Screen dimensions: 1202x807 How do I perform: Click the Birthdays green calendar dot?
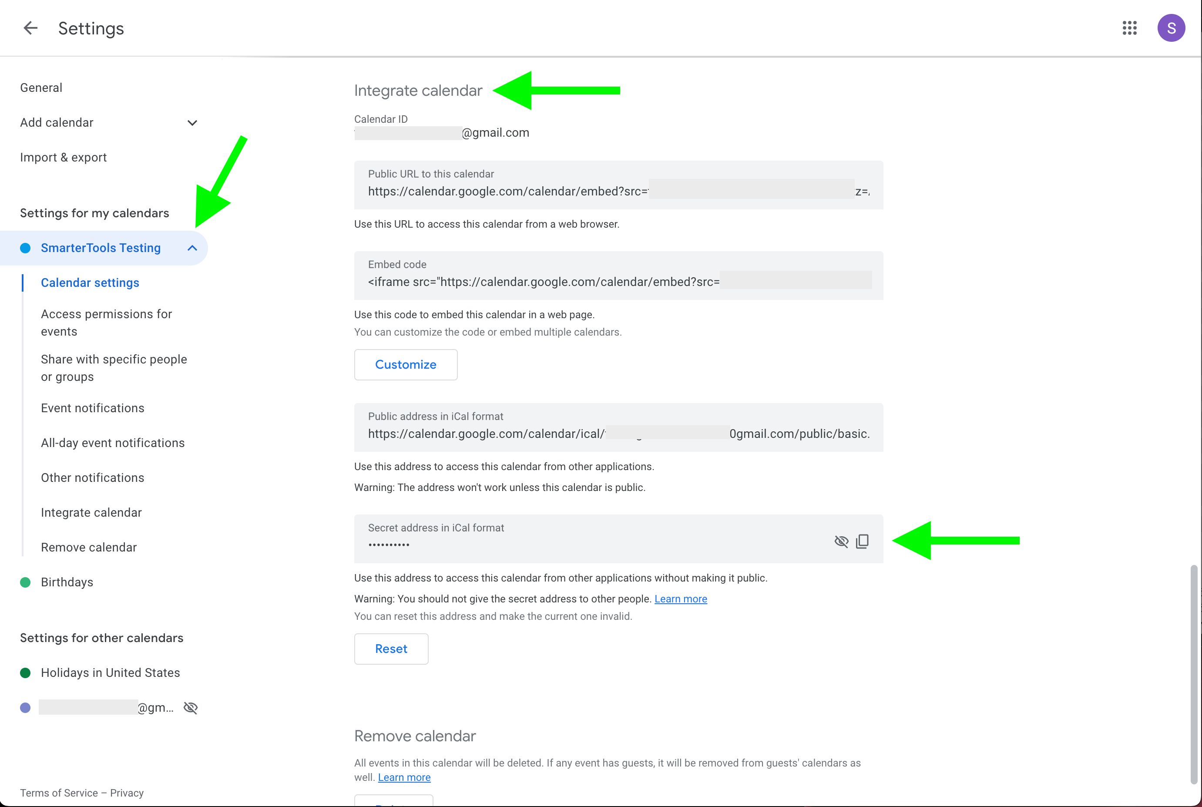(25, 582)
